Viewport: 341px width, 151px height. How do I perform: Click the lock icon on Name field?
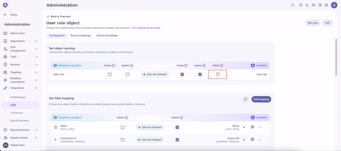tap(55, 127)
